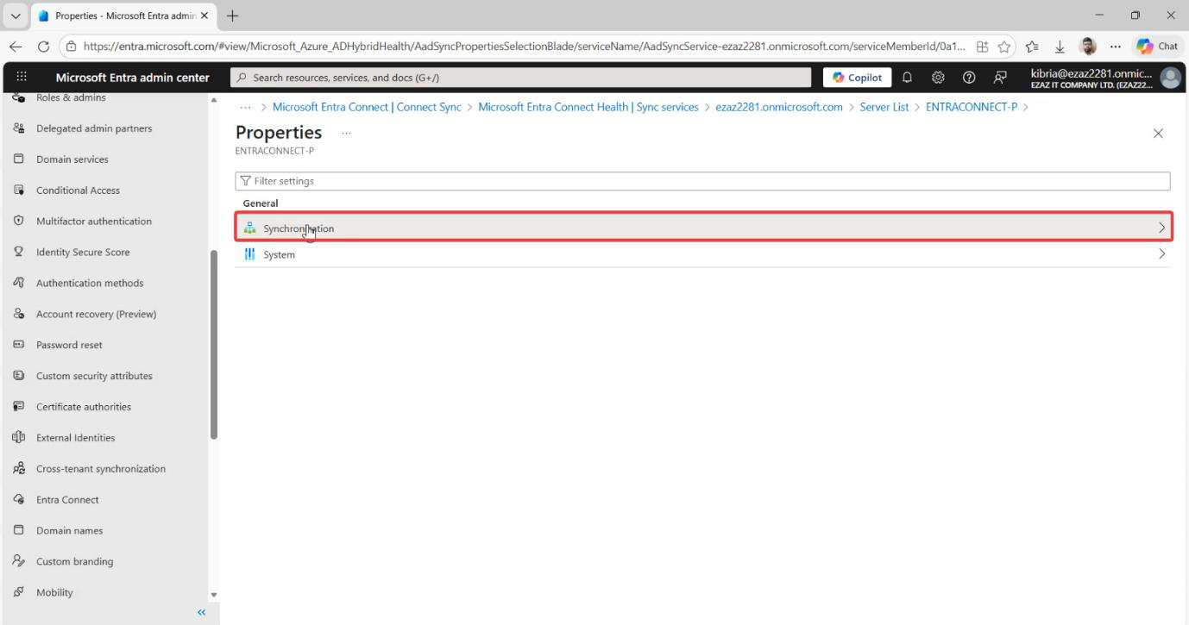
Task: Open browser favorites list icon
Action: pos(1034,47)
